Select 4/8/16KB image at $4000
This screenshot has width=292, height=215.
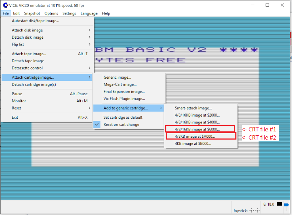(x=201, y=122)
